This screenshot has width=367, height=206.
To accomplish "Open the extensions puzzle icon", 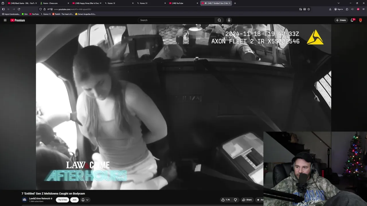I will click(x=347, y=9).
